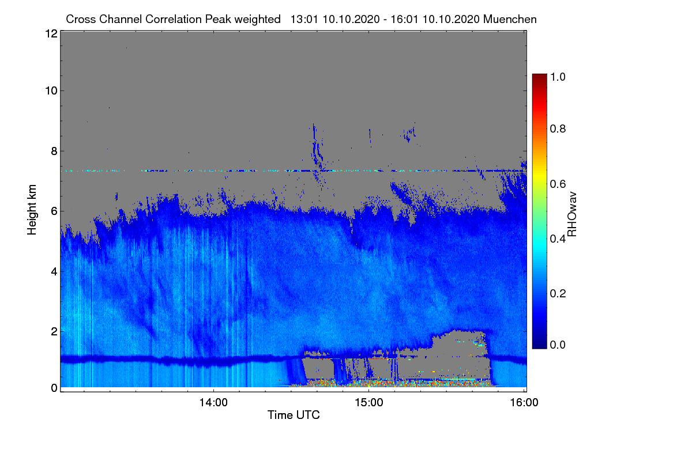Click the date range '13:01 10.10.2020 - 16:01 10.10.2020' in title
692x461 pixels.
(x=385, y=19)
